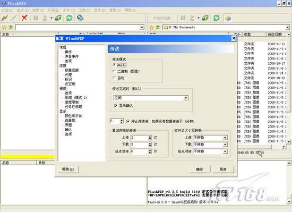Click the Pause icon in the left pane toolbar
This screenshot has height=212, width=292.
[x=36, y=18]
